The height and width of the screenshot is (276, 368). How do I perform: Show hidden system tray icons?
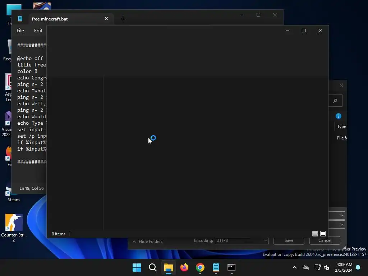click(x=295, y=267)
